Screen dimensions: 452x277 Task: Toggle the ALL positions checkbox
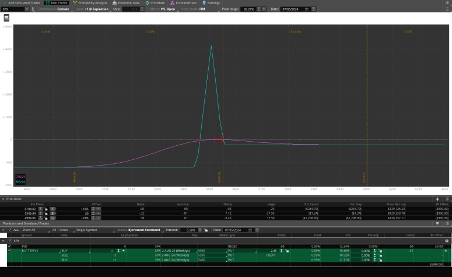click(10, 230)
